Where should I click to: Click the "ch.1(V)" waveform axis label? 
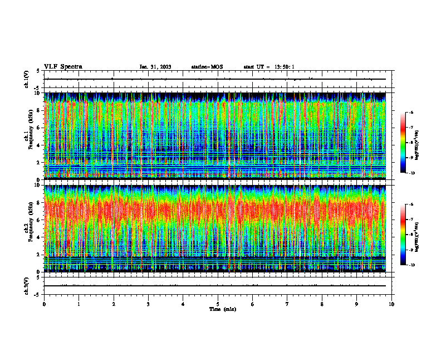27,79
